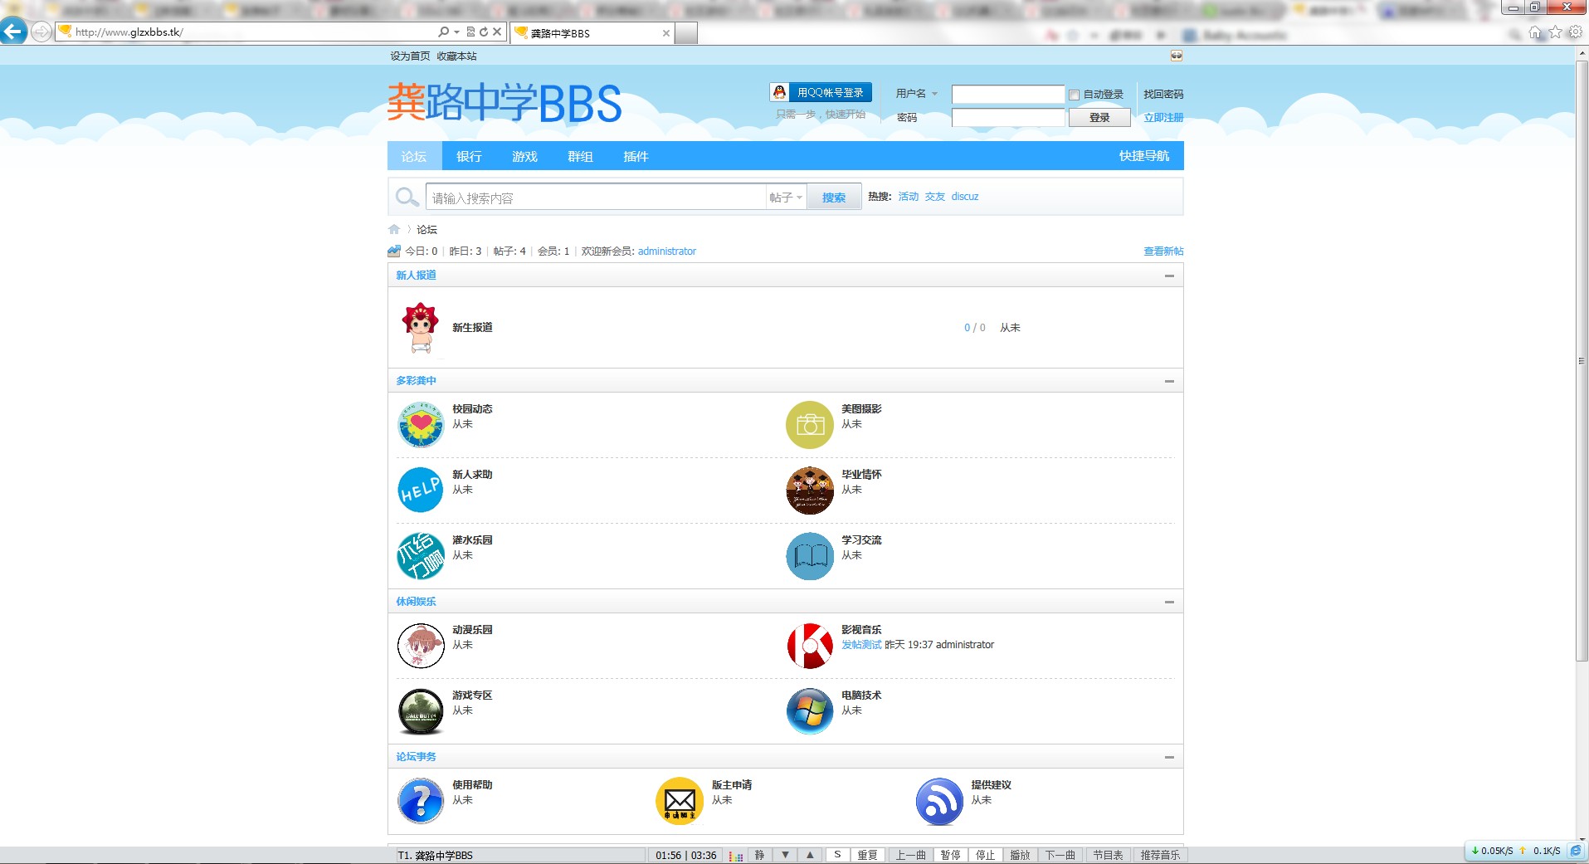This screenshot has height=864, width=1589.
Task: Click the 暂停 pause button in music player
Action: pyautogui.click(x=950, y=855)
